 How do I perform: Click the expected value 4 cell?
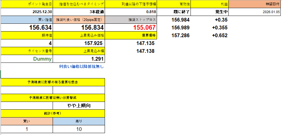pyautogui.click(x=27, y=43)
